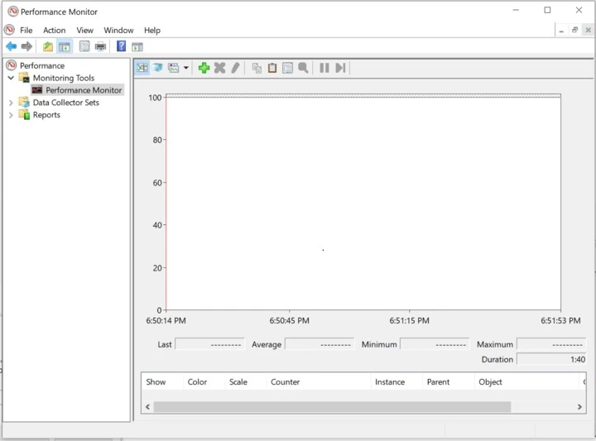Freeze the display with the pause button
Screen dimensions: 596x441
pyautogui.click(x=324, y=68)
